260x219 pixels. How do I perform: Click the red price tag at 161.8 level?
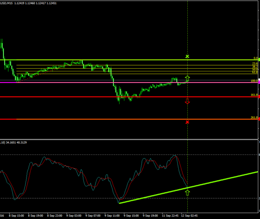(x=259, y=97)
